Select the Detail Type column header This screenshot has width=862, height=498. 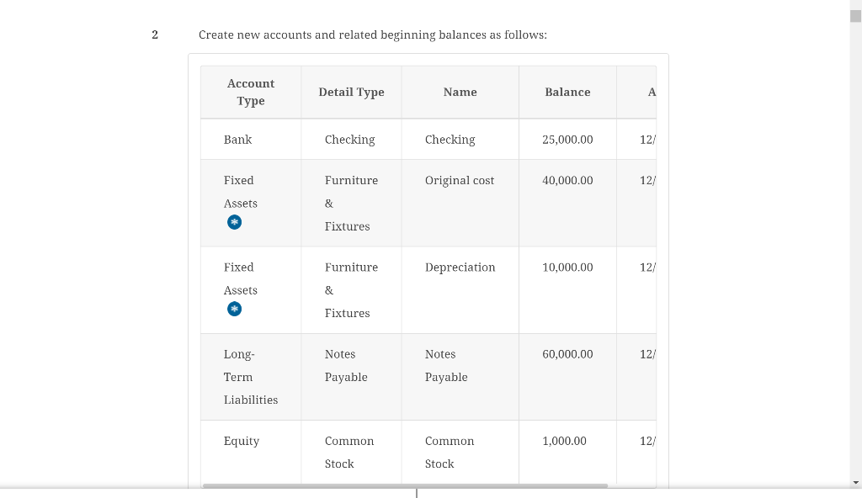(351, 92)
